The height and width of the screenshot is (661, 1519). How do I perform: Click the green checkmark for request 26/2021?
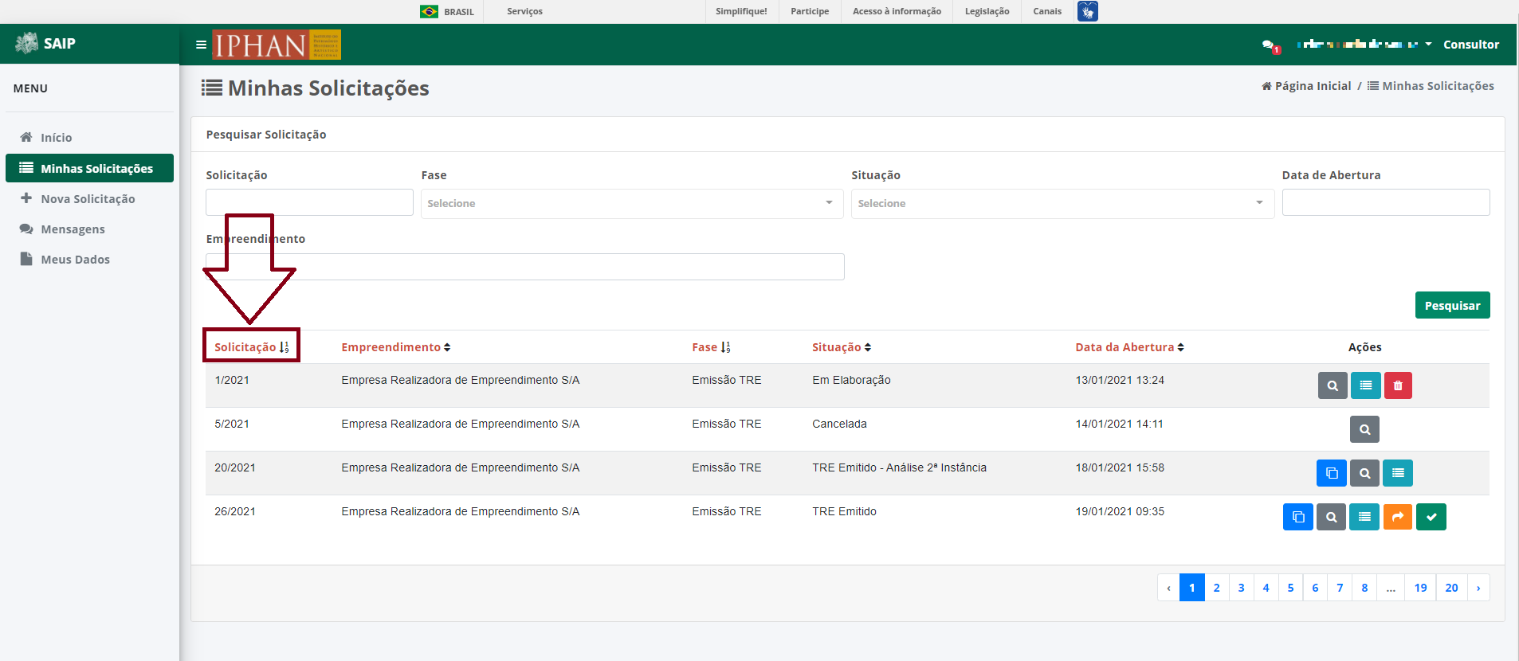click(x=1431, y=517)
